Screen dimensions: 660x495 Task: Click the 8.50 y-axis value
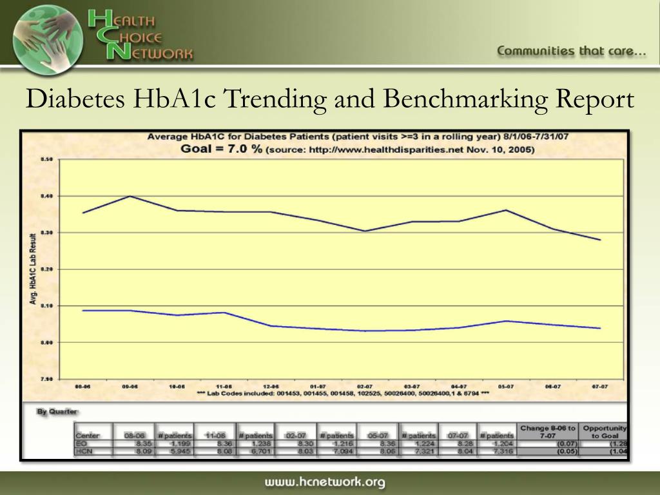(46, 159)
